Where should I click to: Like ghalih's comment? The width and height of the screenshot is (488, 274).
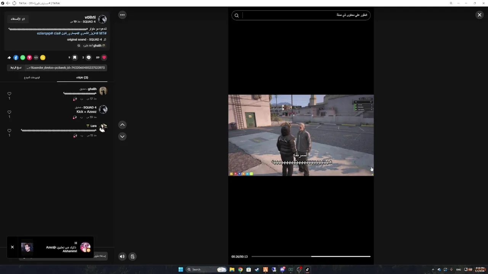pos(9,94)
